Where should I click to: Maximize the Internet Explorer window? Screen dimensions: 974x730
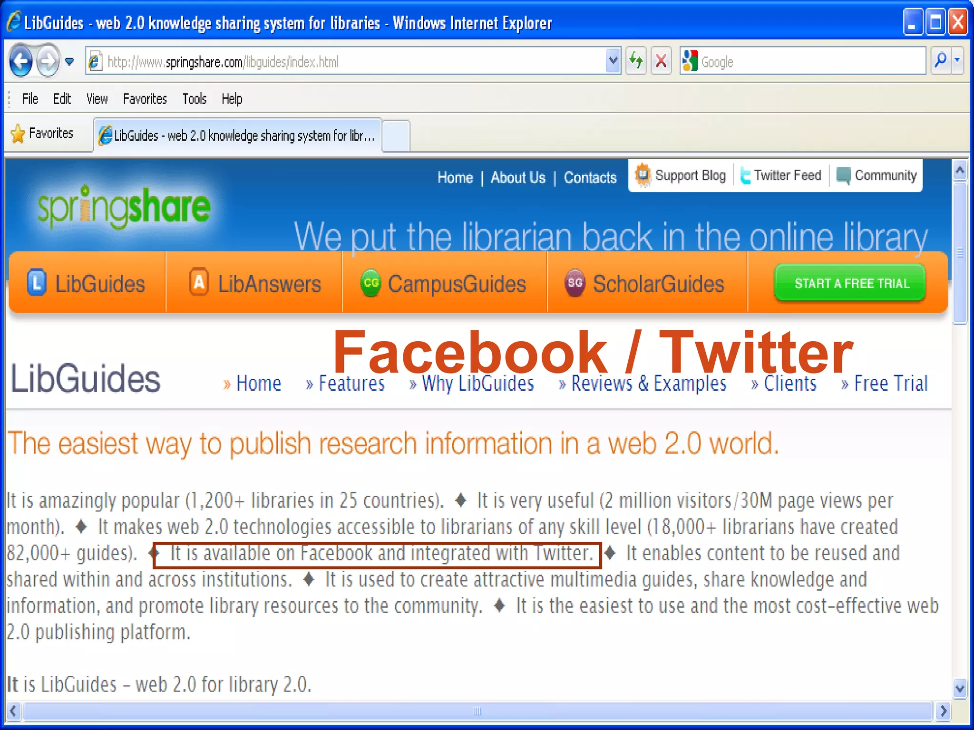click(x=935, y=22)
